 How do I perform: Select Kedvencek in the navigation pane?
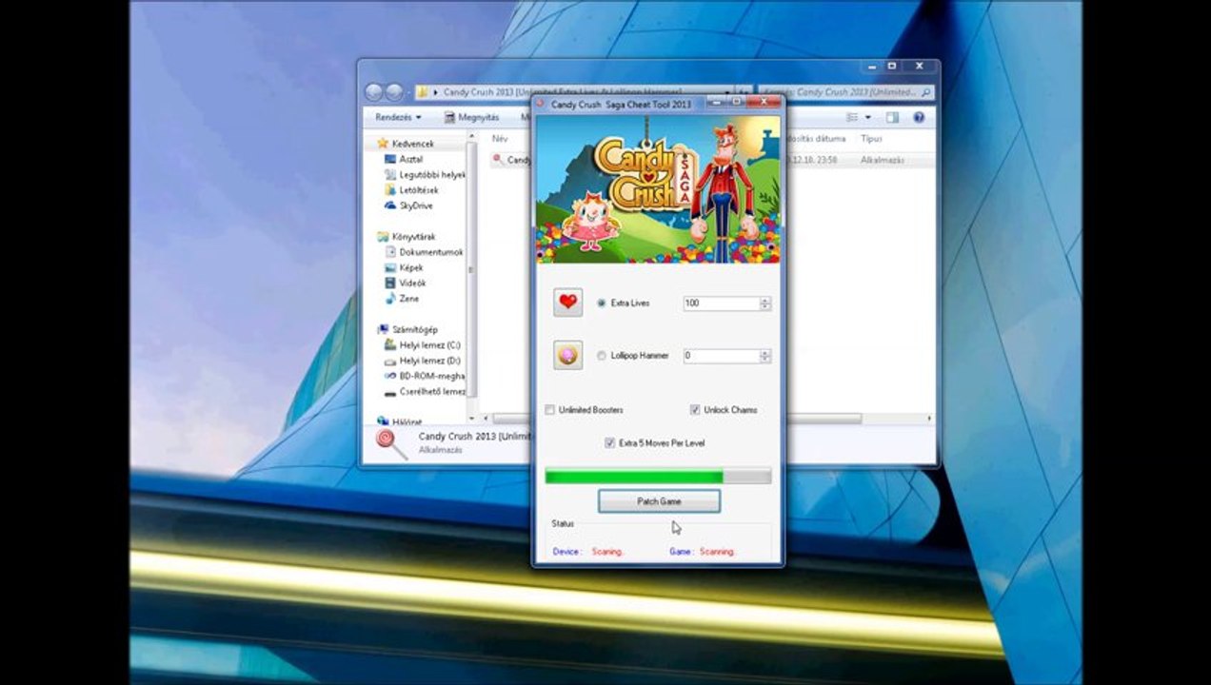[x=413, y=144]
